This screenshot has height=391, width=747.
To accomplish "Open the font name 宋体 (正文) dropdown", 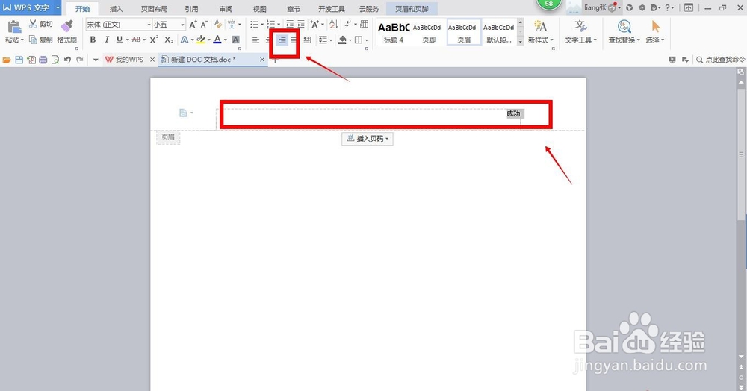I will (149, 25).
